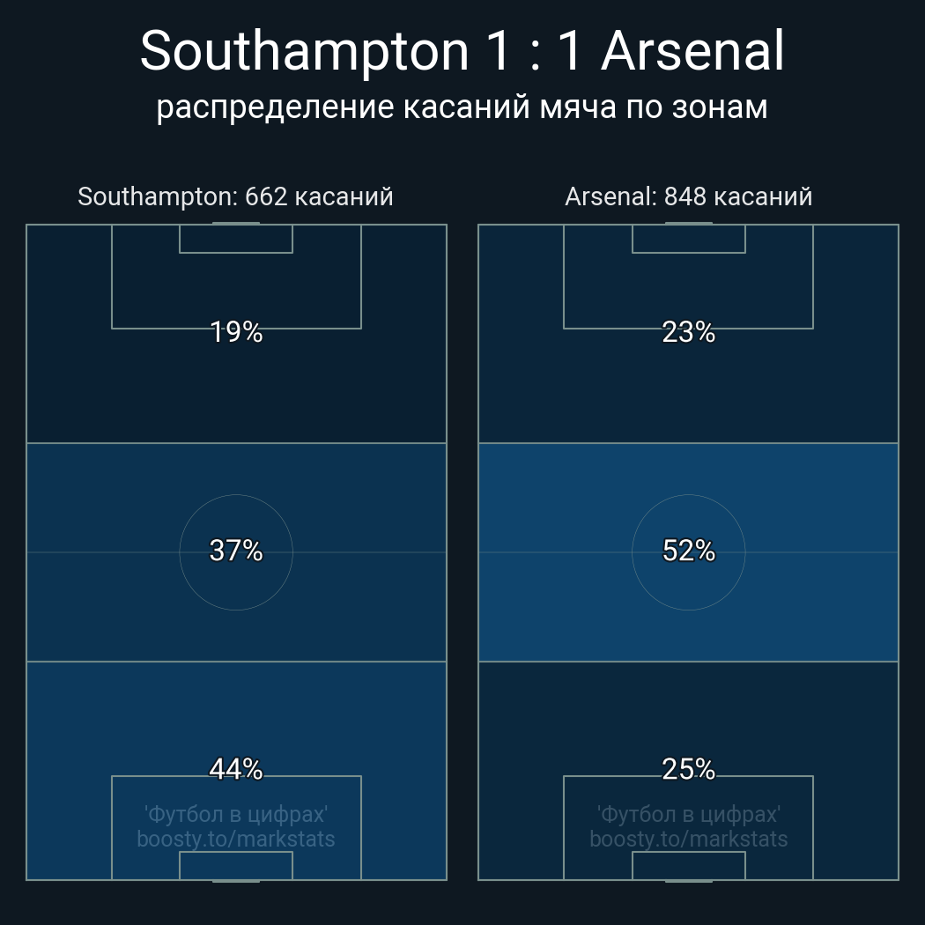Viewport: 925px width, 925px height.
Task: Select the "Arsenal: 848 касаний" label
Action: pos(688,196)
